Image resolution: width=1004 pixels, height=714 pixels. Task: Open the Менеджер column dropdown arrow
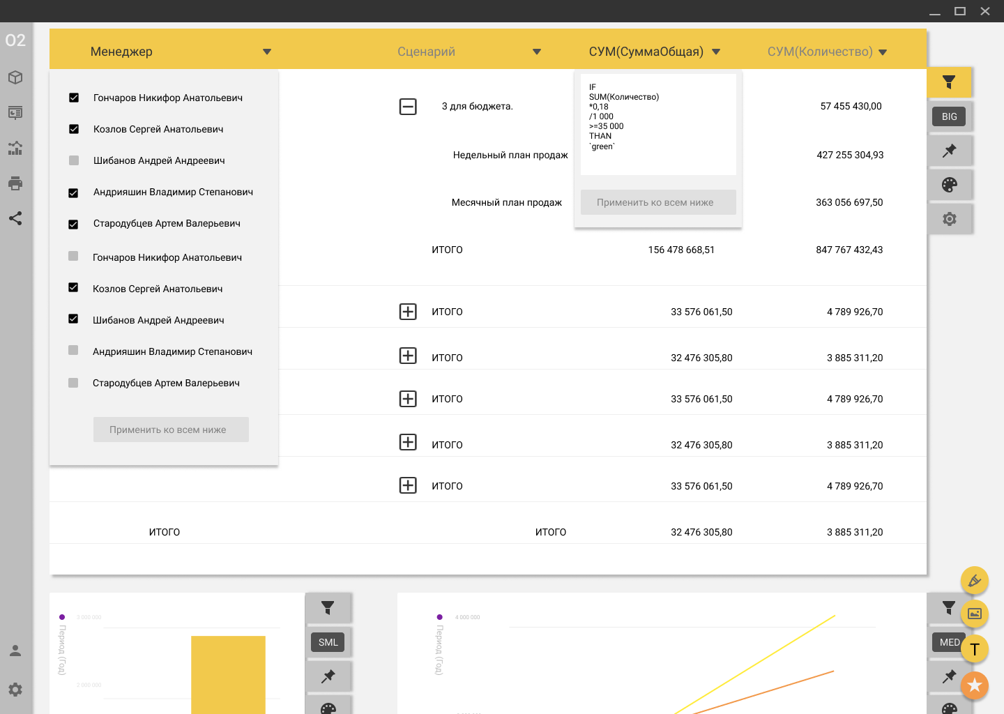tap(267, 52)
